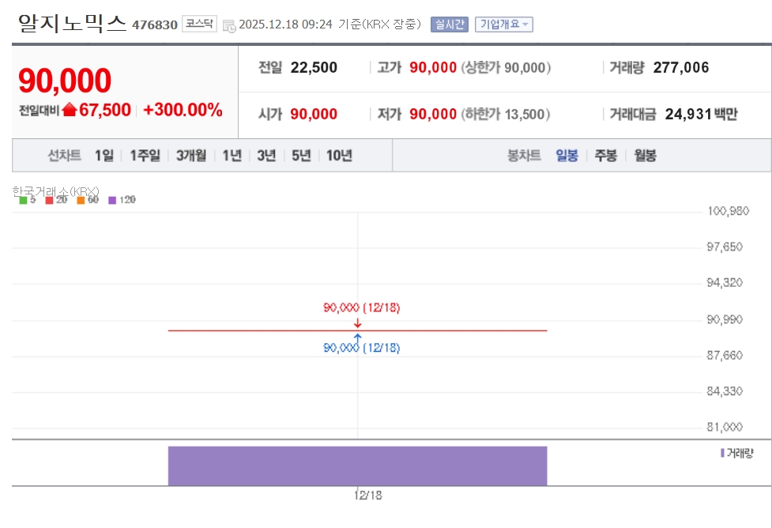Switch candle chart to 일봉
The height and width of the screenshot is (528, 772).
[x=567, y=156]
